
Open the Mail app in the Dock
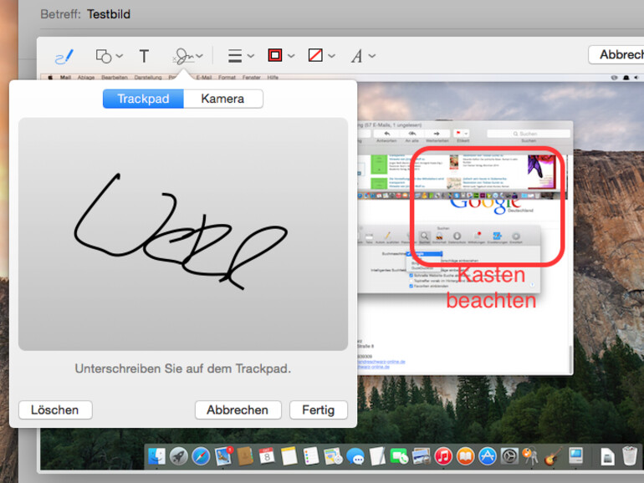click(x=223, y=456)
